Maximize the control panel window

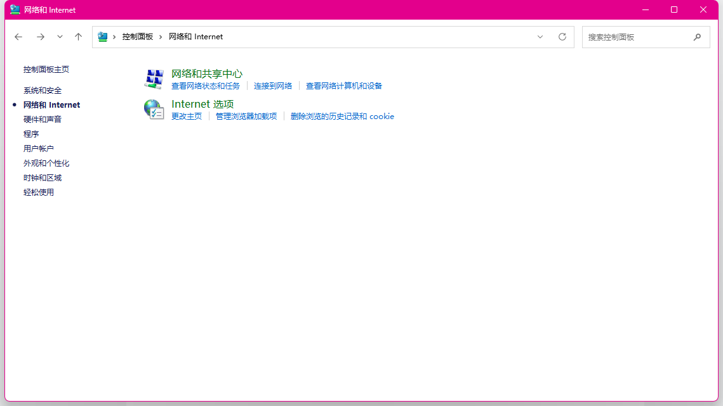pyautogui.click(x=674, y=10)
